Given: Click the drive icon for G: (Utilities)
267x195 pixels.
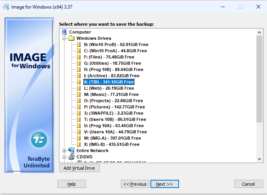Looking at the screenshot, I should [79, 63].
